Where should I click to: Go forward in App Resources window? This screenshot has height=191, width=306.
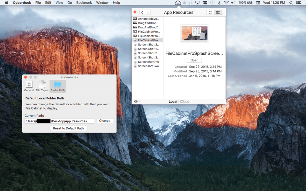[x=148, y=12]
